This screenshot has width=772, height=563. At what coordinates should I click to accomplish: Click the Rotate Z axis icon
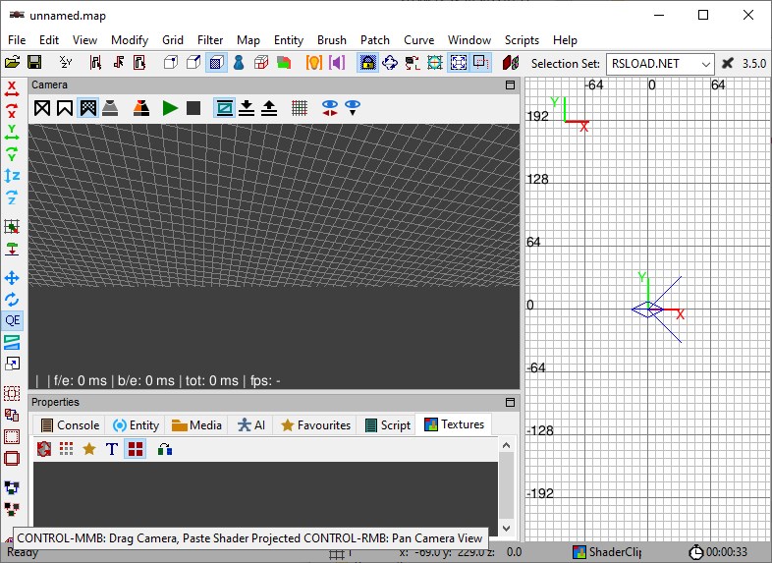[x=12, y=197]
